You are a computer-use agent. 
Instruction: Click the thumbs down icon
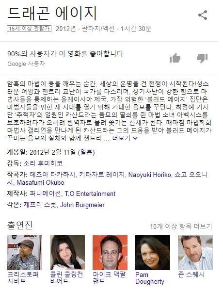202,58
